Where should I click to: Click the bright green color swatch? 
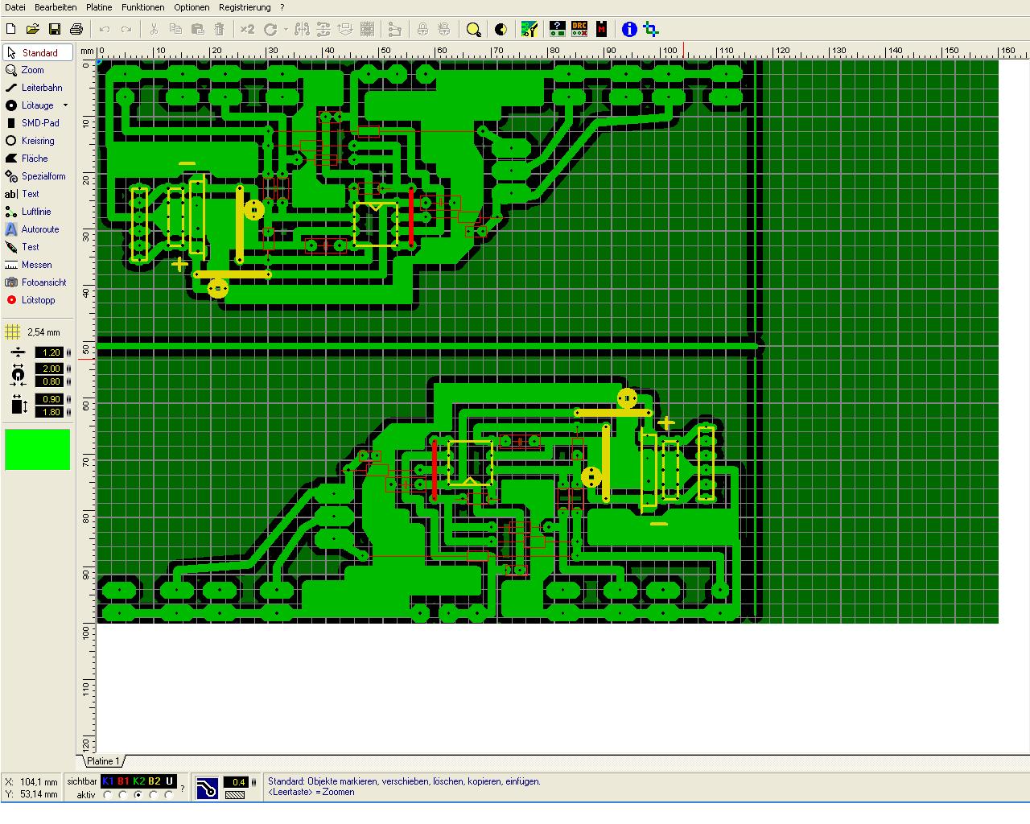coord(38,449)
